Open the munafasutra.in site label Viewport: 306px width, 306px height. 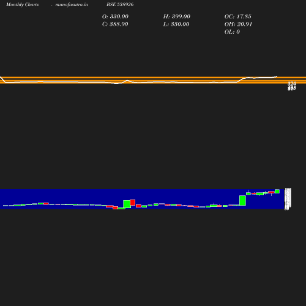72,4
